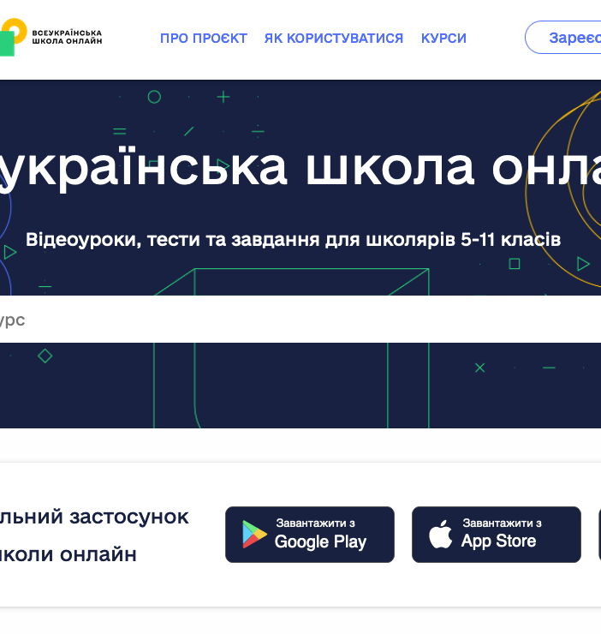Click the partially visible registration button
601x634 pixels.
coord(563,37)
